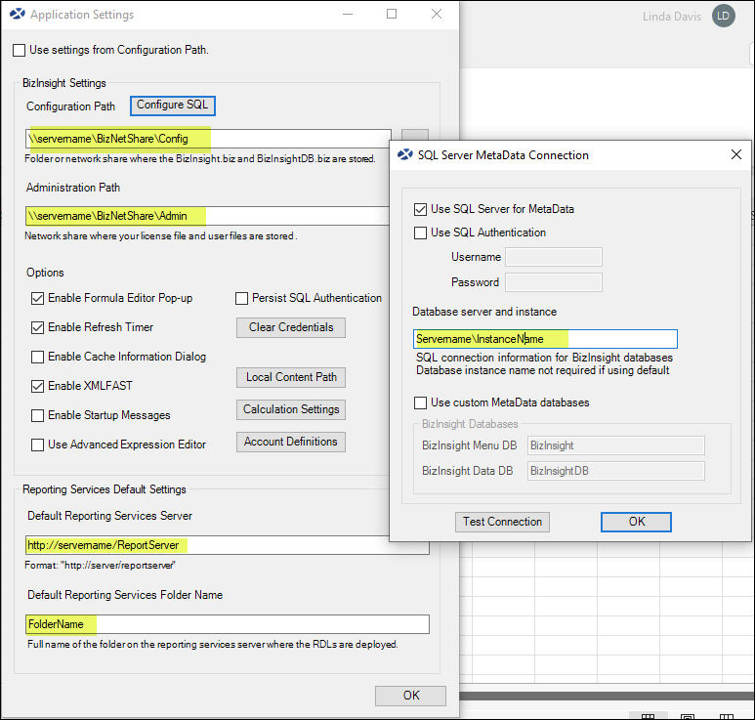
Task: Click OK in SQL Server MetaData Connection
Action: point(636,522)
